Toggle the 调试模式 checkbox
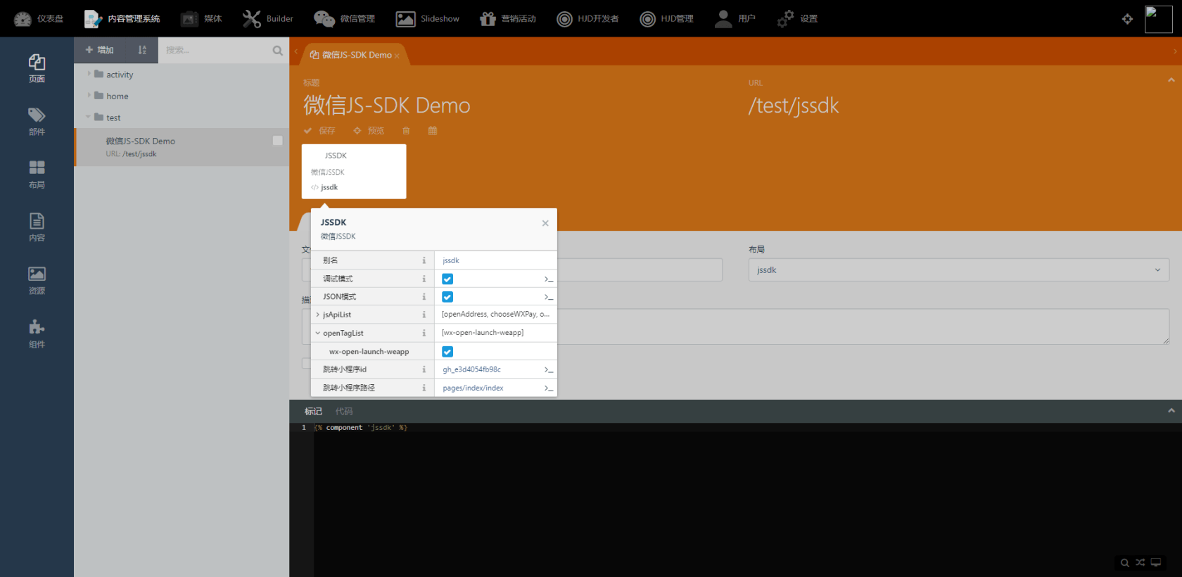1182x577 pixels. pyautogui.click(x=447, y=279)
